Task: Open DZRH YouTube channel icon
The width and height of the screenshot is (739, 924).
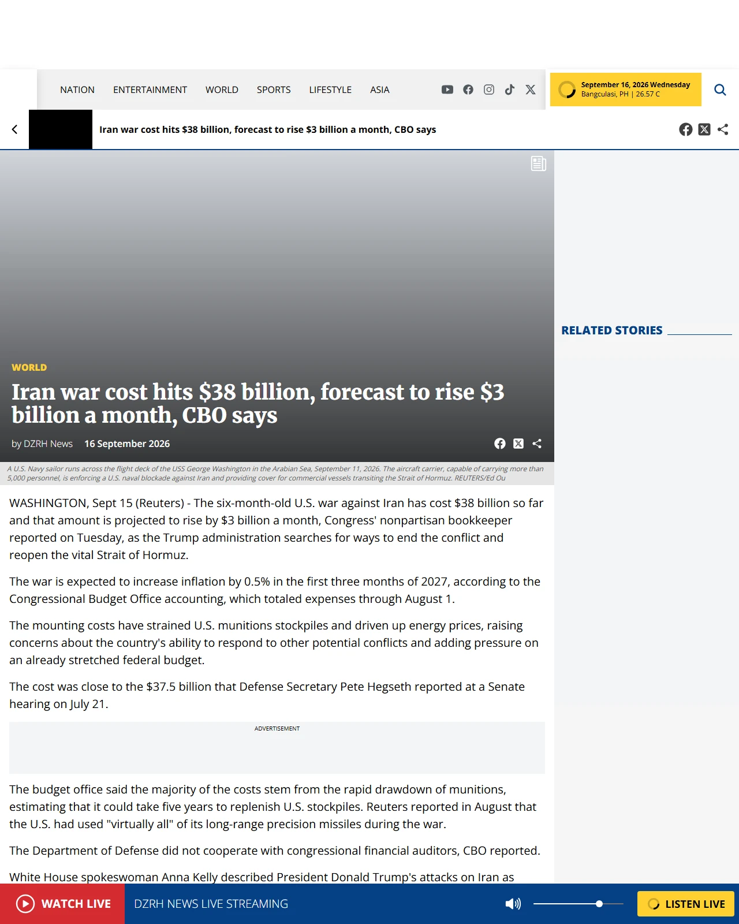Action: coord(447,90)
